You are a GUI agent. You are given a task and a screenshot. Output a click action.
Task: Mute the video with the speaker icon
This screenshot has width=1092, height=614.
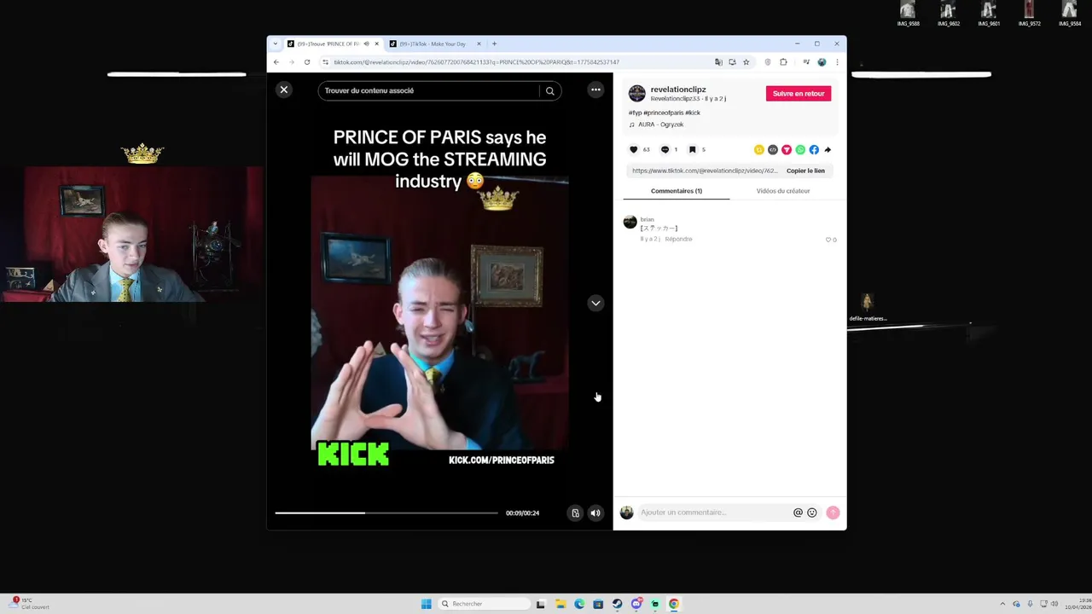pyautogui.click(x=595, y=513)
